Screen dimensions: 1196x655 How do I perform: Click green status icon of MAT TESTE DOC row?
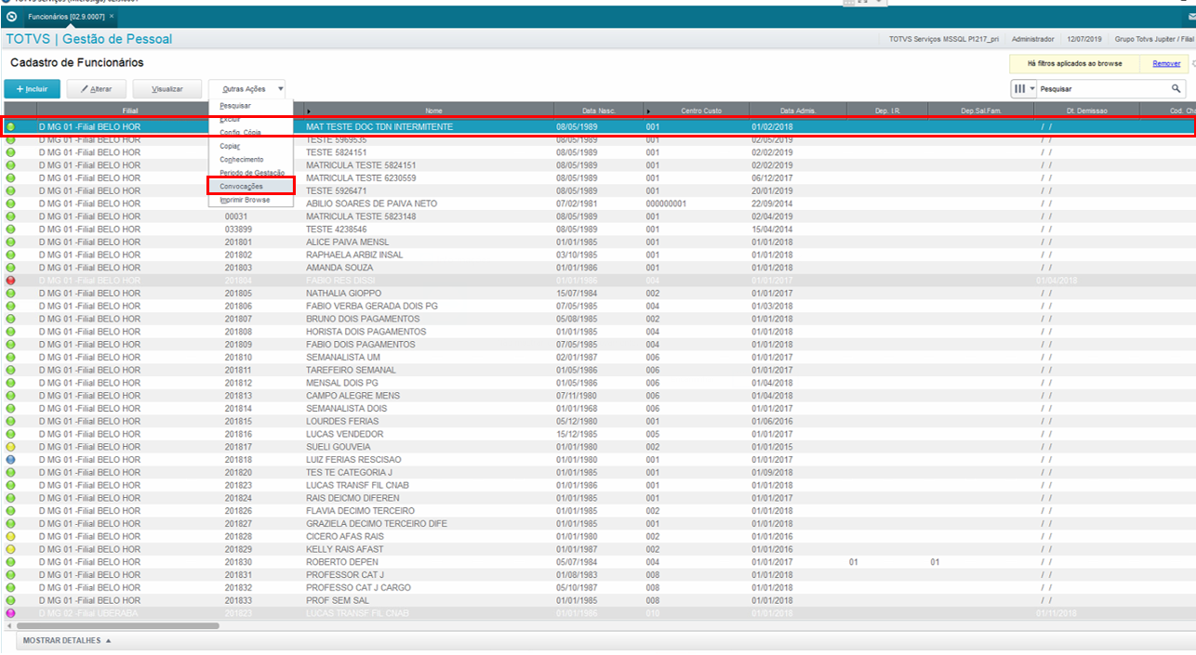click(11, 126)
